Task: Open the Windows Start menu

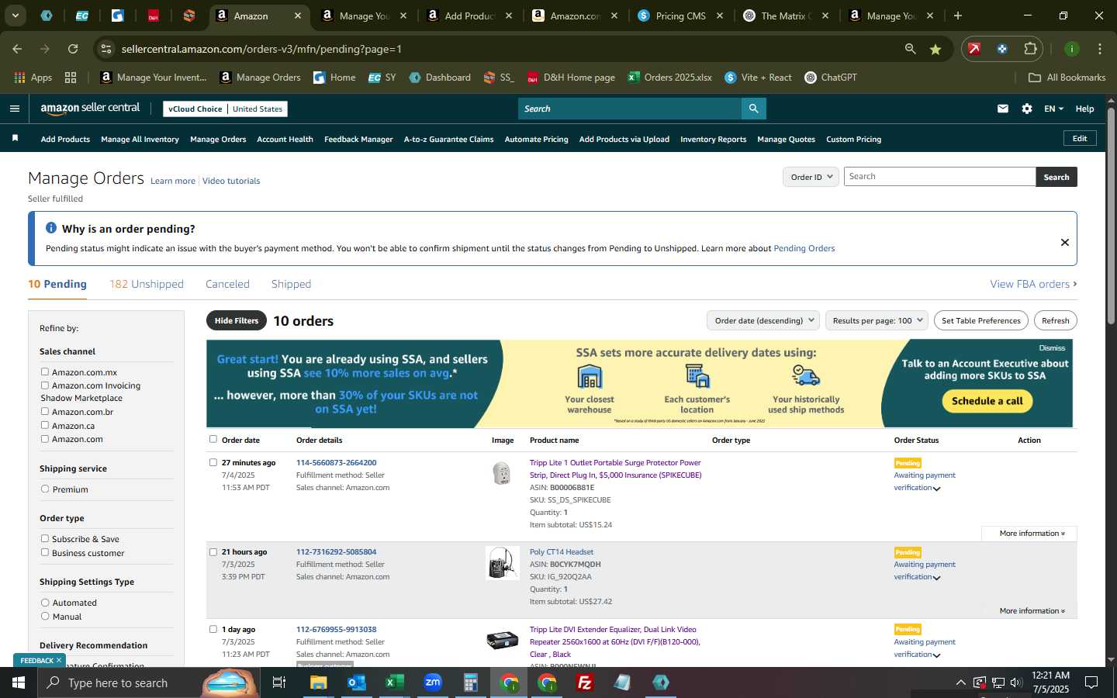Action: tap(18, 682)
